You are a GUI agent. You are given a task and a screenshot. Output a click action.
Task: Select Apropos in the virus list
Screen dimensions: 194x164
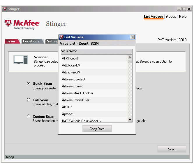point(94,114)
